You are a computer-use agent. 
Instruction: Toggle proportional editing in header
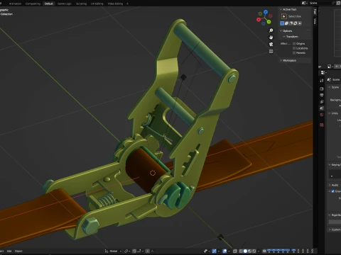click(147, 251)
